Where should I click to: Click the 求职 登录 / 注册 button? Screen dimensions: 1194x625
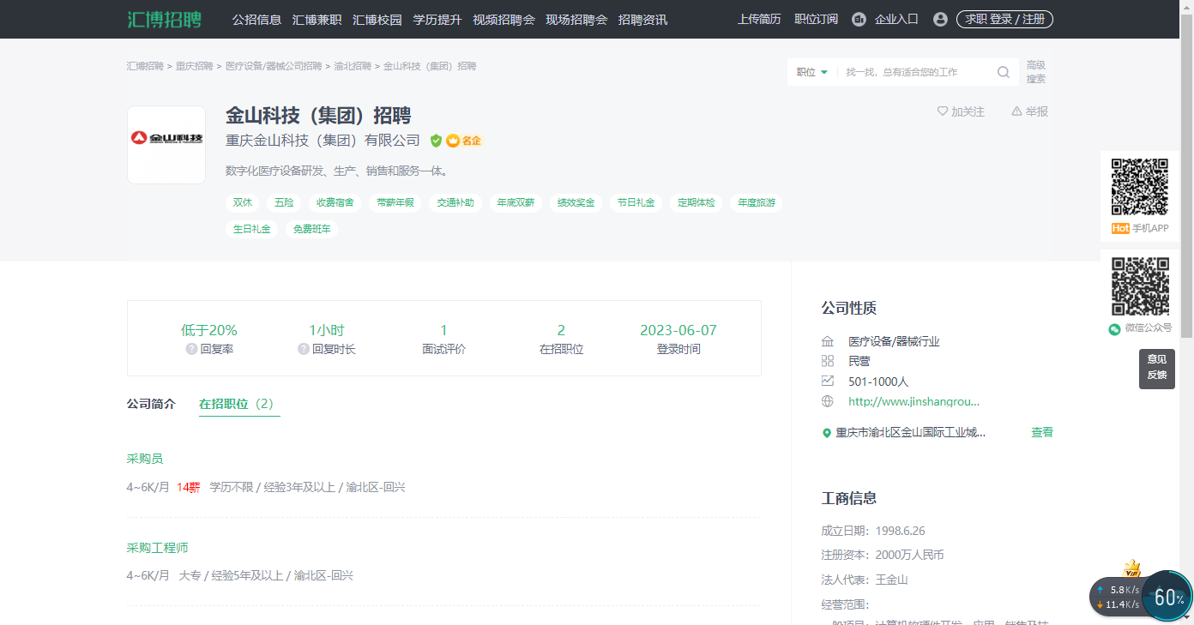1004,19
